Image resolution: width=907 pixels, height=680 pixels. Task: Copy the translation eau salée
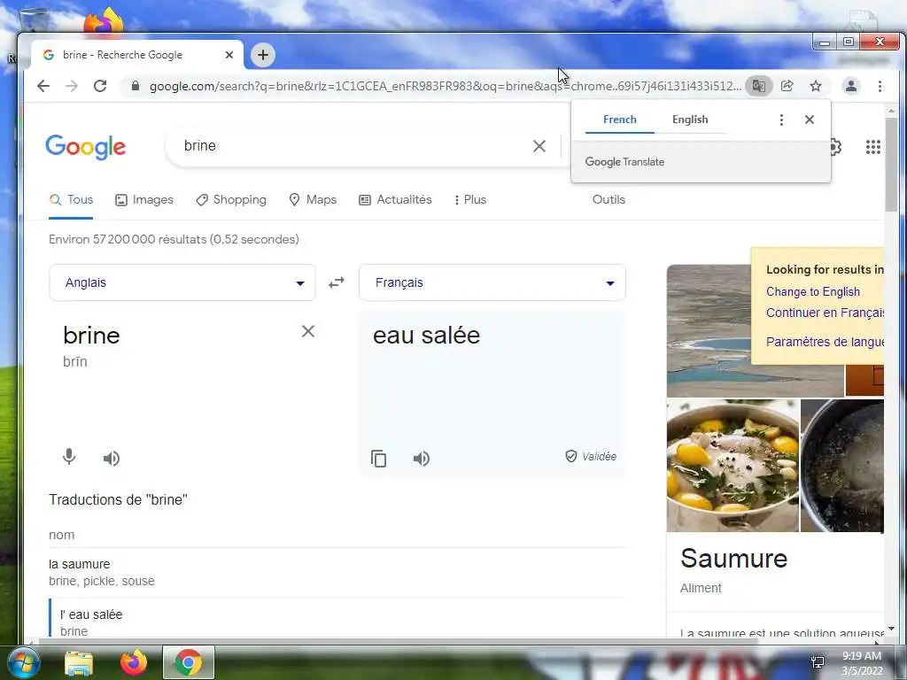pyautogui.click(x=379, y=459)
